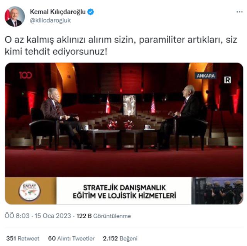Click the 15 Oca 2023 date
Image resolution: width=247 pixels, height=246 pixels.
pos(53,216)
